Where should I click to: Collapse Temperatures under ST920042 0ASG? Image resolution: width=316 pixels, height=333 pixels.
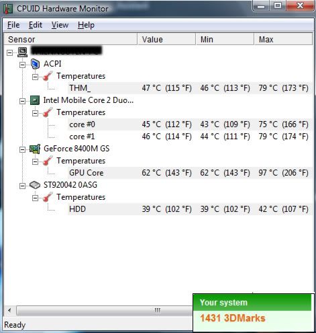[x=35, y=198]
